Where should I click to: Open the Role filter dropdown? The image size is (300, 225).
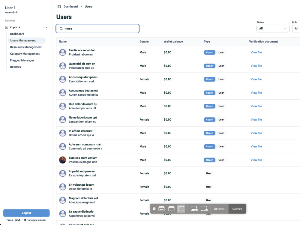tap(296, 29)
